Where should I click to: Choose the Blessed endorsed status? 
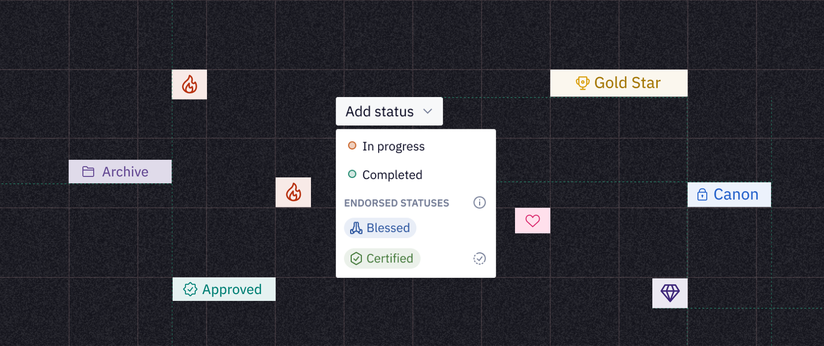point(380,228)
